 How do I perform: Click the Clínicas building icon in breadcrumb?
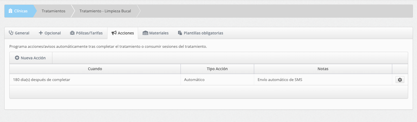click(x=10, y=11)
